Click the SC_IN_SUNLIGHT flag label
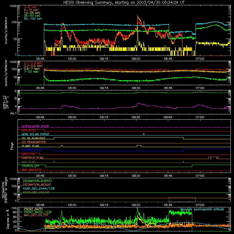 coord(34,138)
